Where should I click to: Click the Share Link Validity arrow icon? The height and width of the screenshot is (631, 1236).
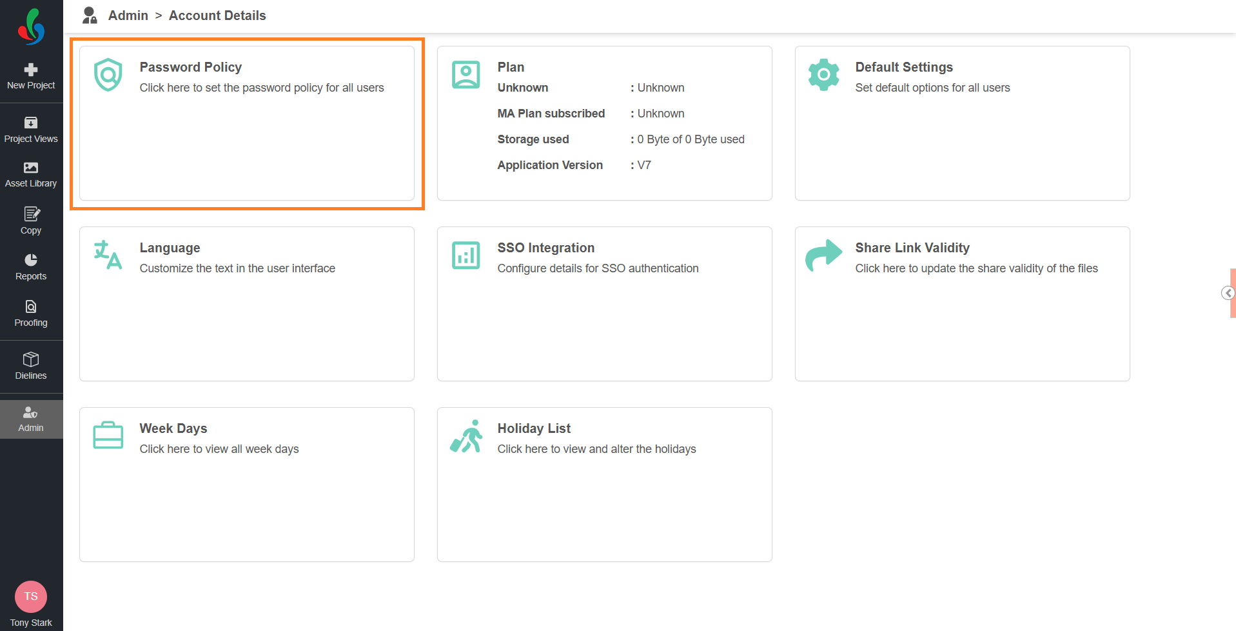(824, 255)
